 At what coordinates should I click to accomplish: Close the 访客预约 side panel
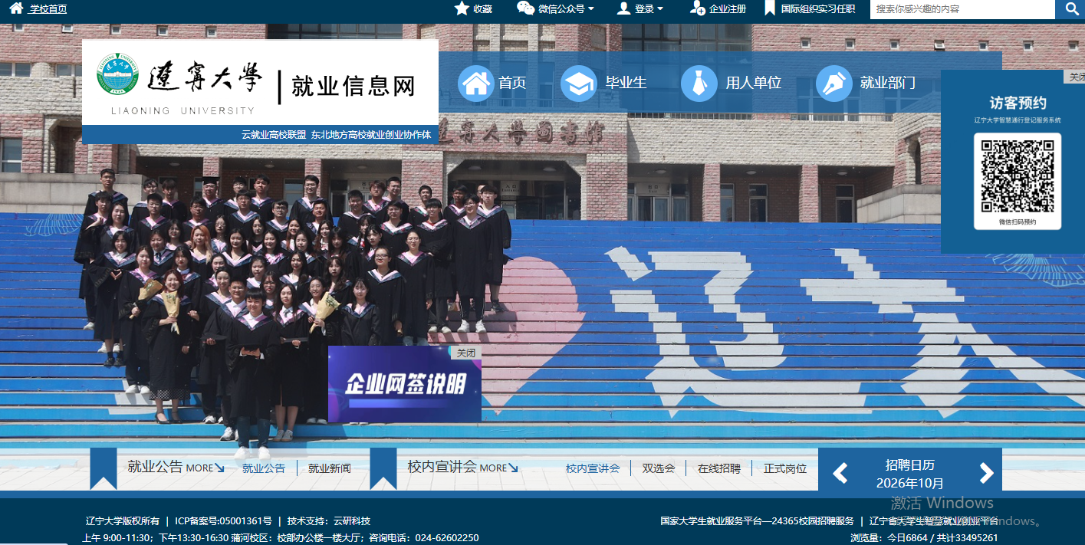(x=1074, y=77)
